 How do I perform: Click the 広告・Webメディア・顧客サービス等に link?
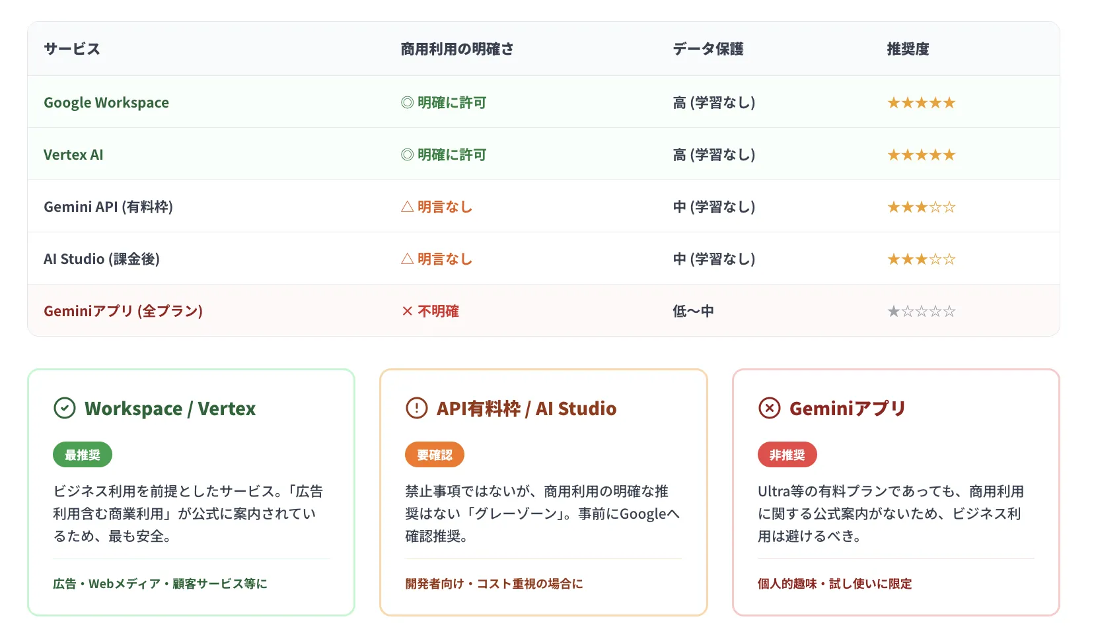click(159, 583)
